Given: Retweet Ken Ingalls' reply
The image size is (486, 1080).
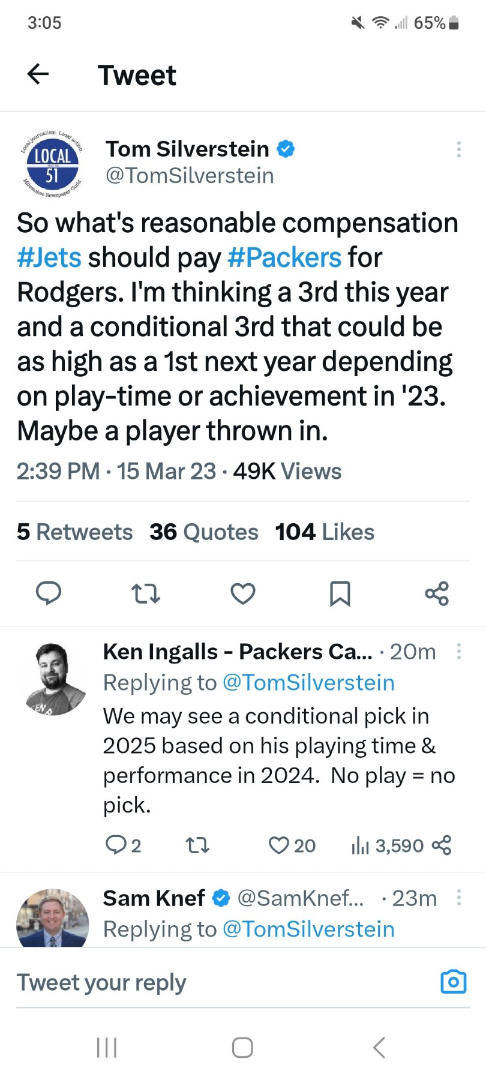Looking at the screenshot, I should (x=197, y=845).
